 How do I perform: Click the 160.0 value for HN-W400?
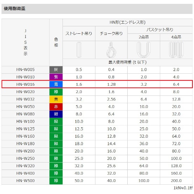tap(176, 173)
